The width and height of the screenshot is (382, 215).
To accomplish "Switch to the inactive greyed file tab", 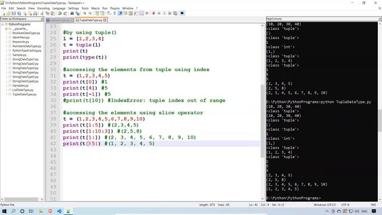I will [60, 20].
